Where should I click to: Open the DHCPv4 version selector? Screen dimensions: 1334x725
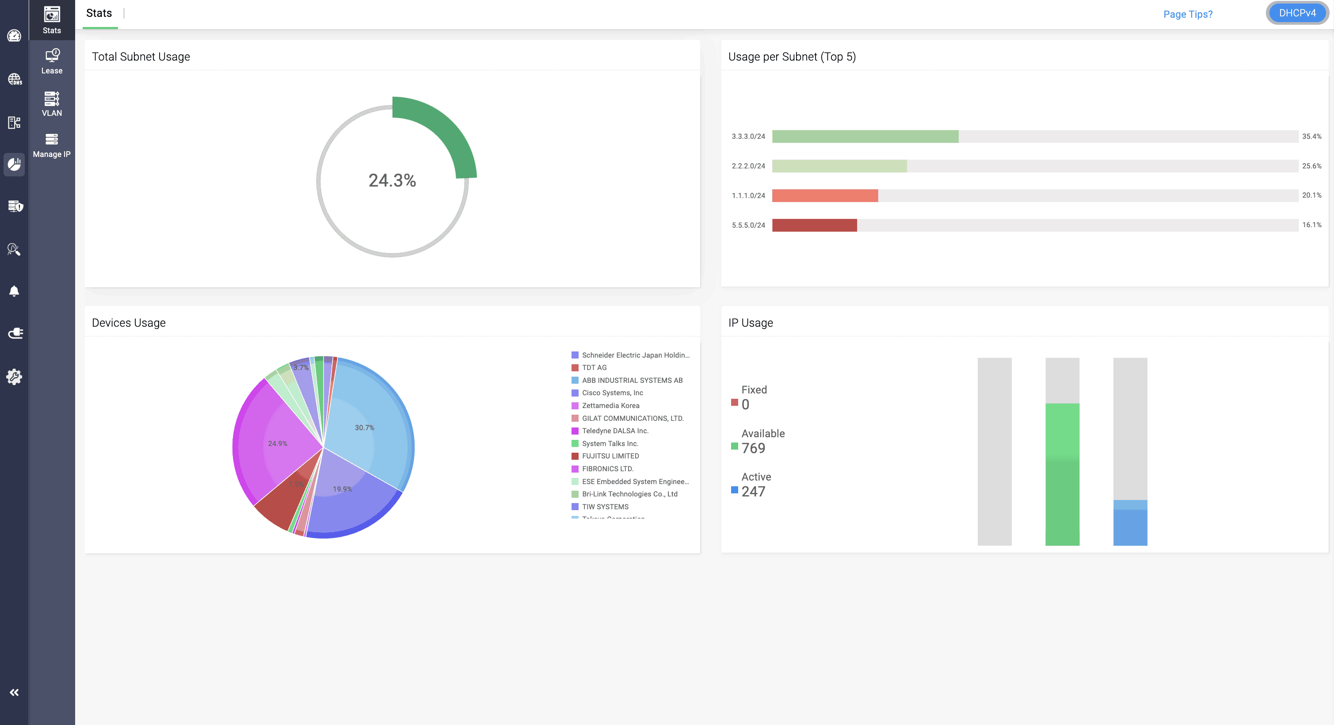pos(1297,13)
